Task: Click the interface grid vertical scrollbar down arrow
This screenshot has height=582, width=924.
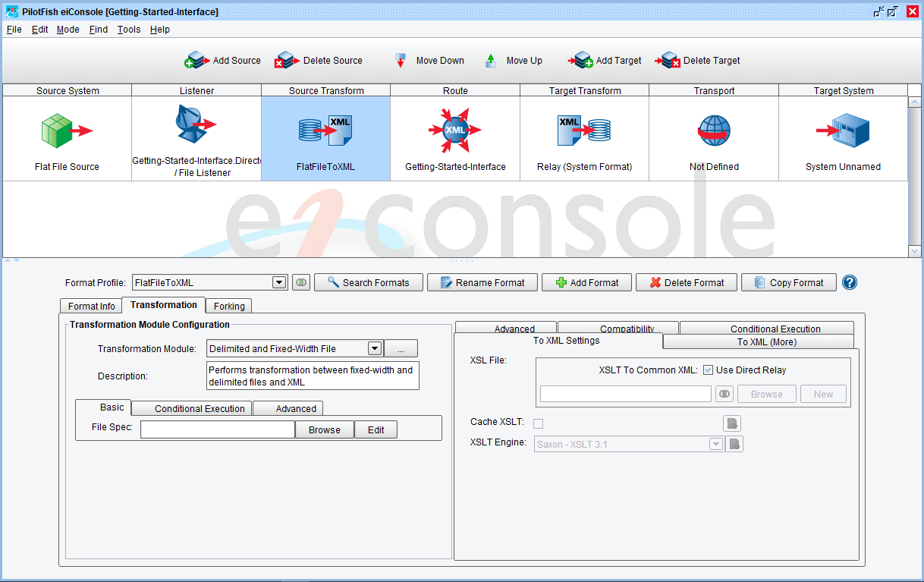Action: pos(914,251)
